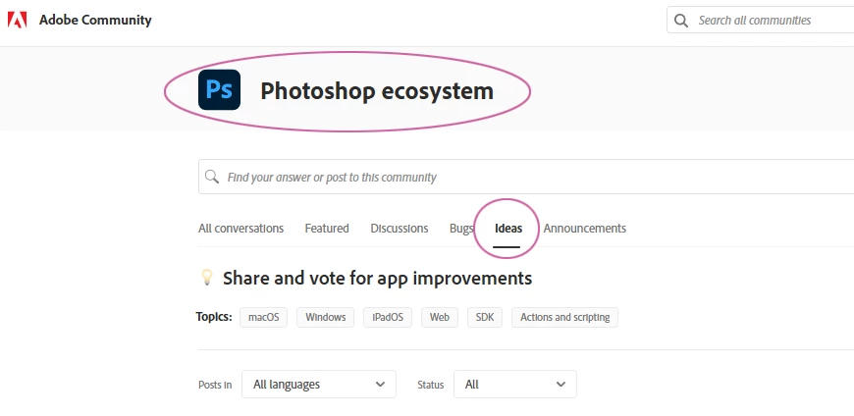Open the Photoshop ecosystem heading
Image resolution: width=854 pixels, height=416 pixels.
click(x=377, y=90)
